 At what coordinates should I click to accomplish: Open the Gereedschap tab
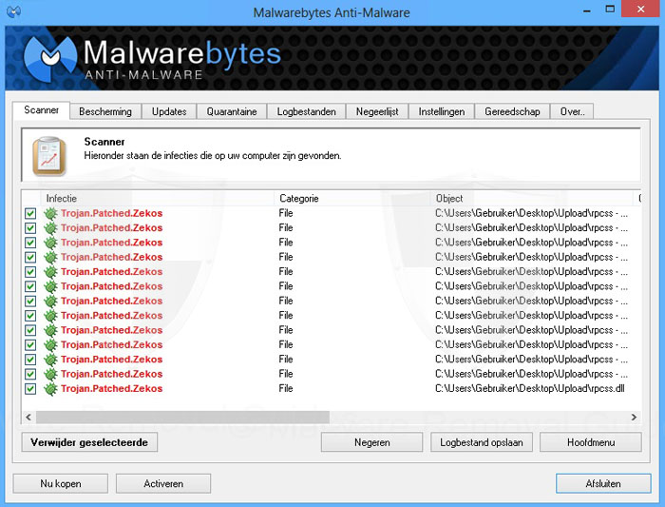(512, 111)
